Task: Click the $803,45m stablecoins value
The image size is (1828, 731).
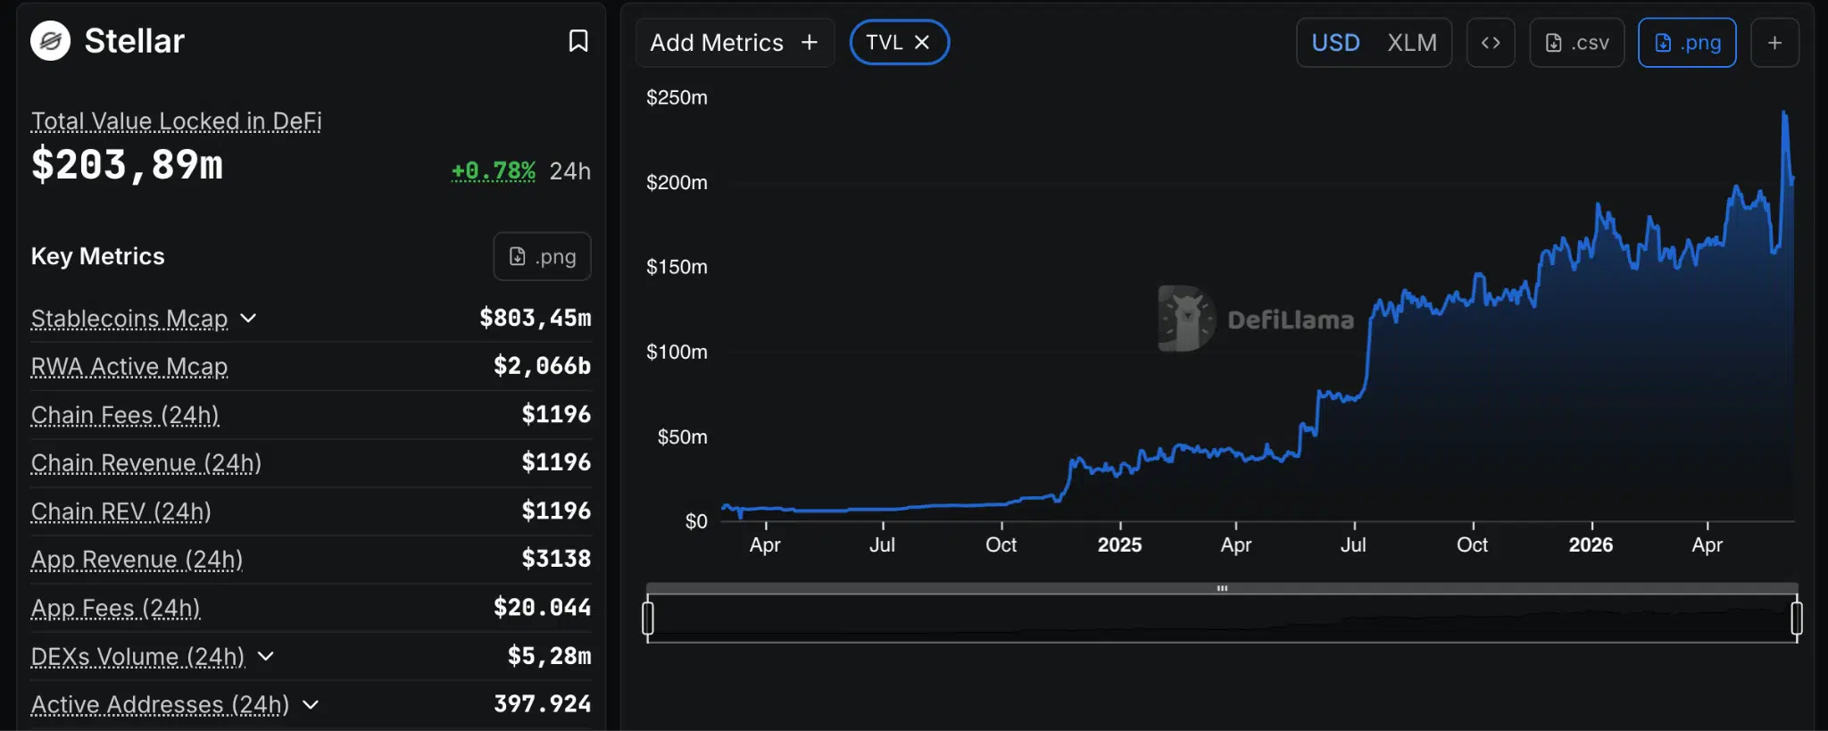Action: 536,318
